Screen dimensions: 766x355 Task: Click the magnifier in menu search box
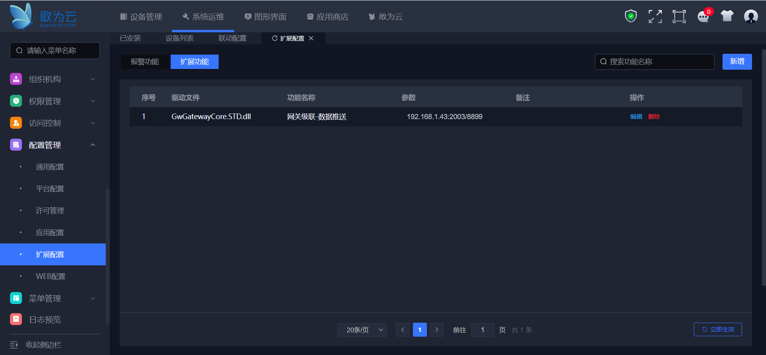19,51
